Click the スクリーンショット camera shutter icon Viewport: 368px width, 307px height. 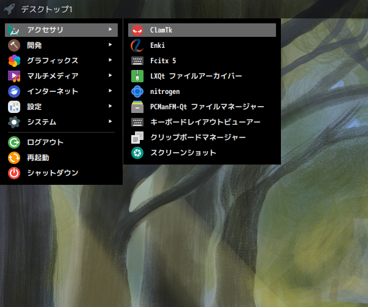(137, 153)
